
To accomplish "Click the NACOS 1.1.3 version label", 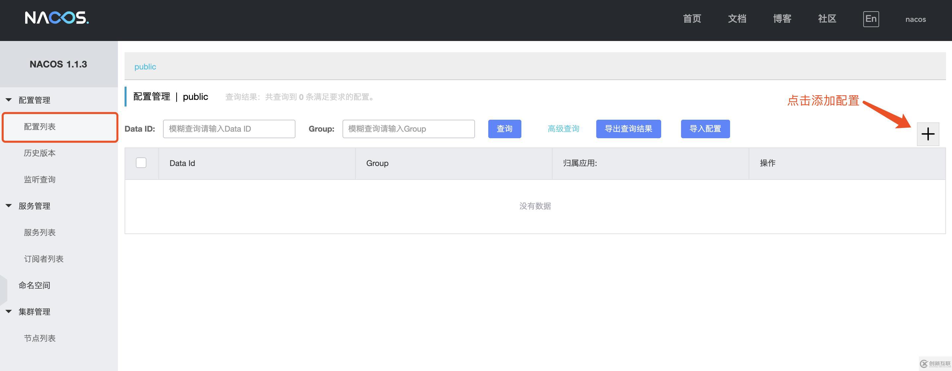I will 58,64.
